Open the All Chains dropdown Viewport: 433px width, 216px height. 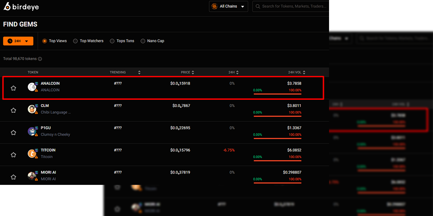pos(228,6)
